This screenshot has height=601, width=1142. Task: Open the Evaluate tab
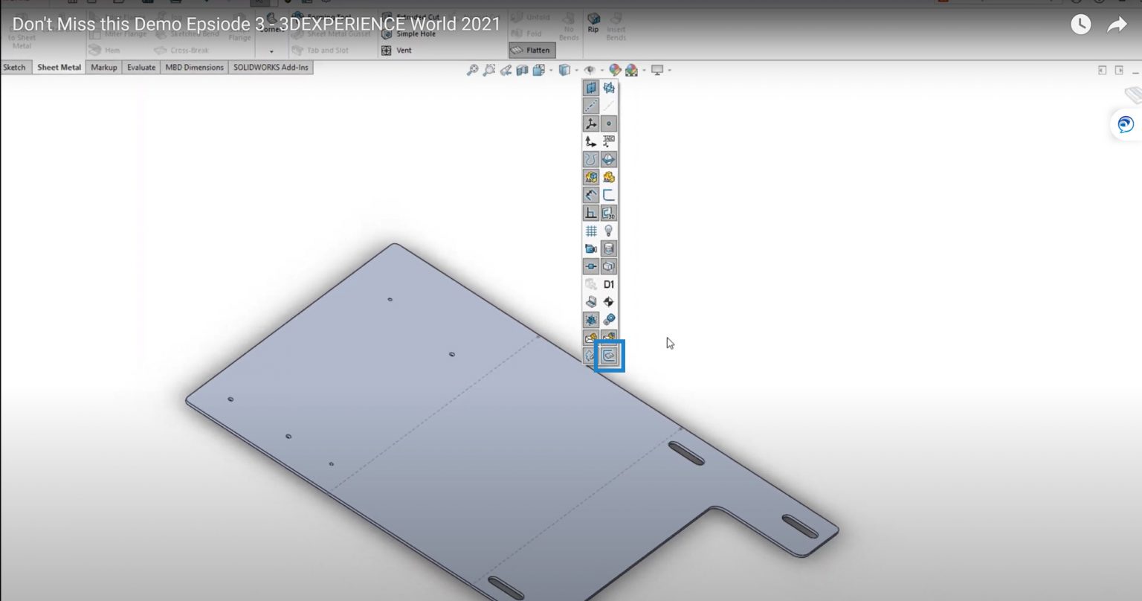pos(141,67)
